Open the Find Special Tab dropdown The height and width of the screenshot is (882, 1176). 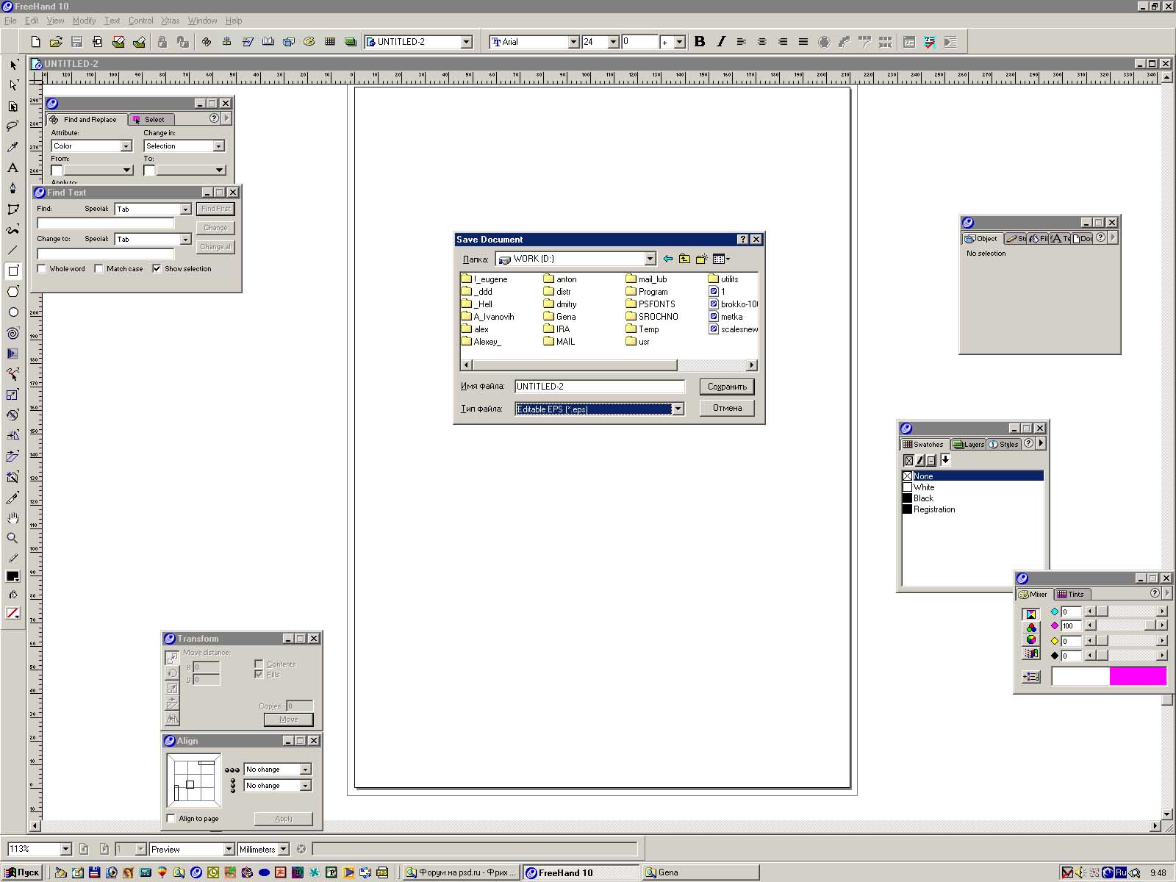(x=185, y=209)
